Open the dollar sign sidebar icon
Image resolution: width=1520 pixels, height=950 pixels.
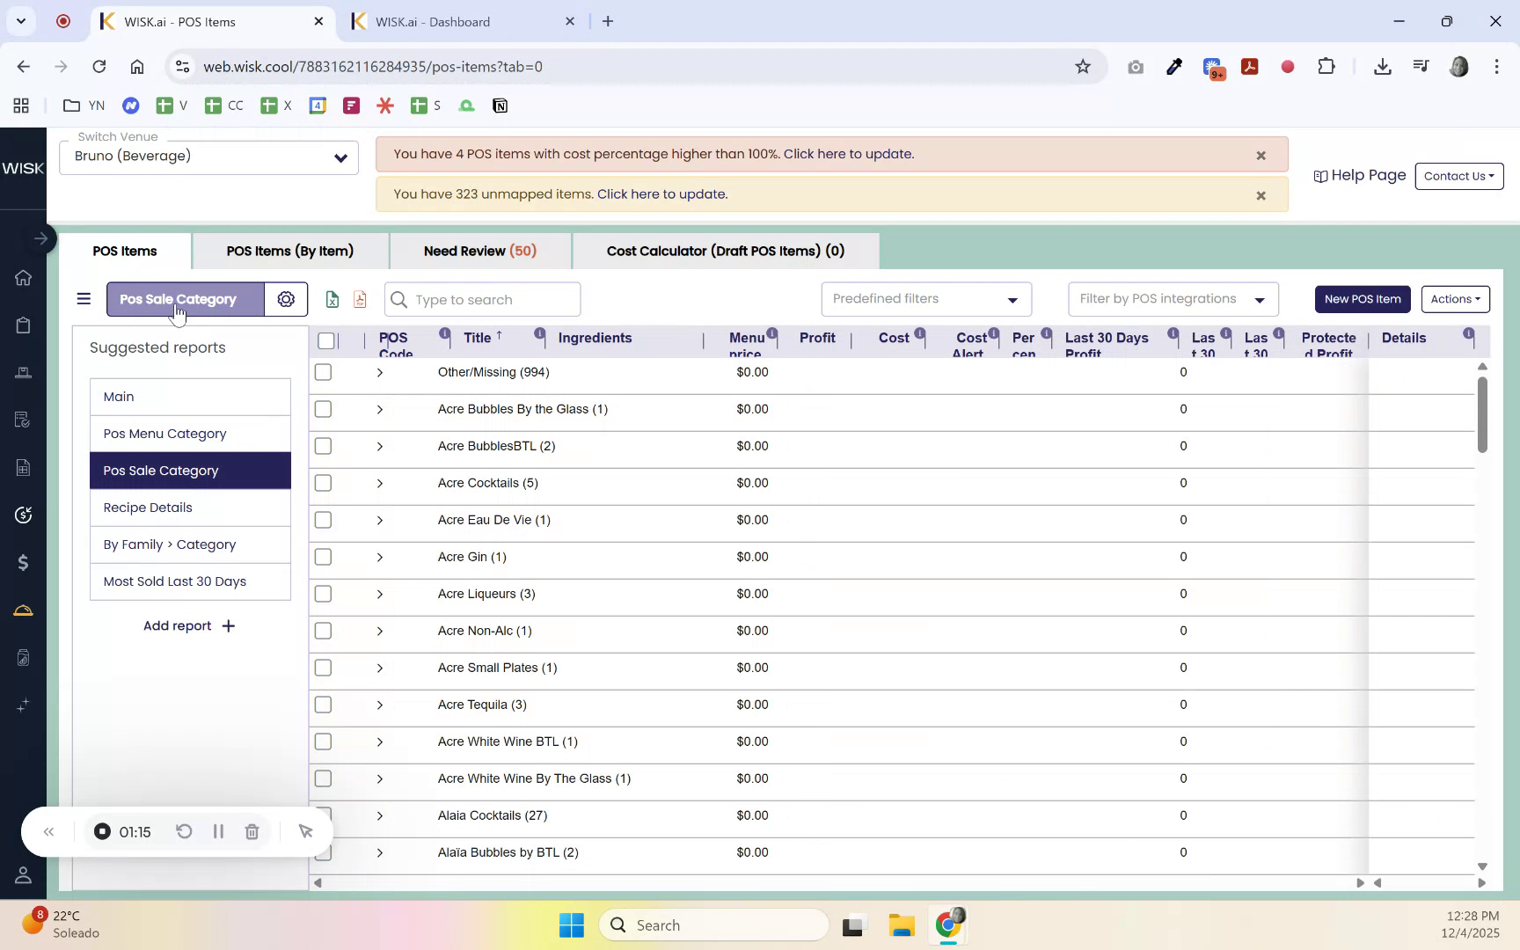point(23,562)
